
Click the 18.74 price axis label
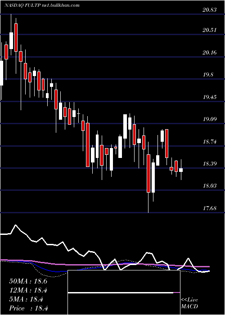(x=210, y=142)
